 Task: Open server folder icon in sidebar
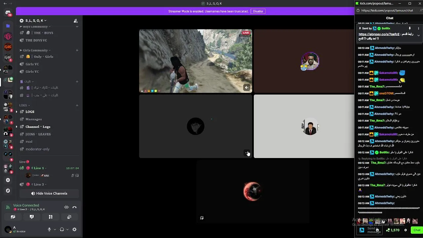click(x=8, y=25)
